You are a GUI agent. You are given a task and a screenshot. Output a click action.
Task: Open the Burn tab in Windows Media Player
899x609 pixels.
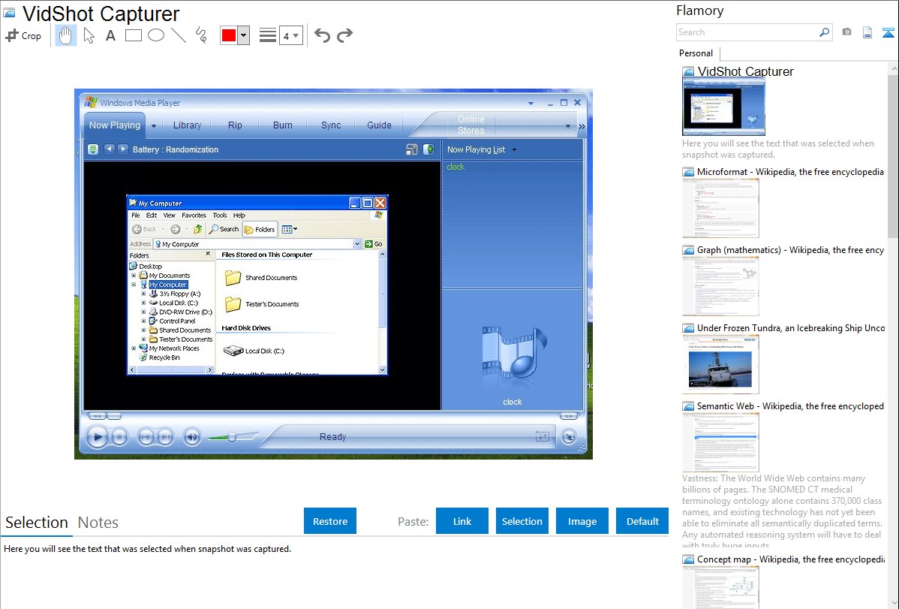point(283,125)
